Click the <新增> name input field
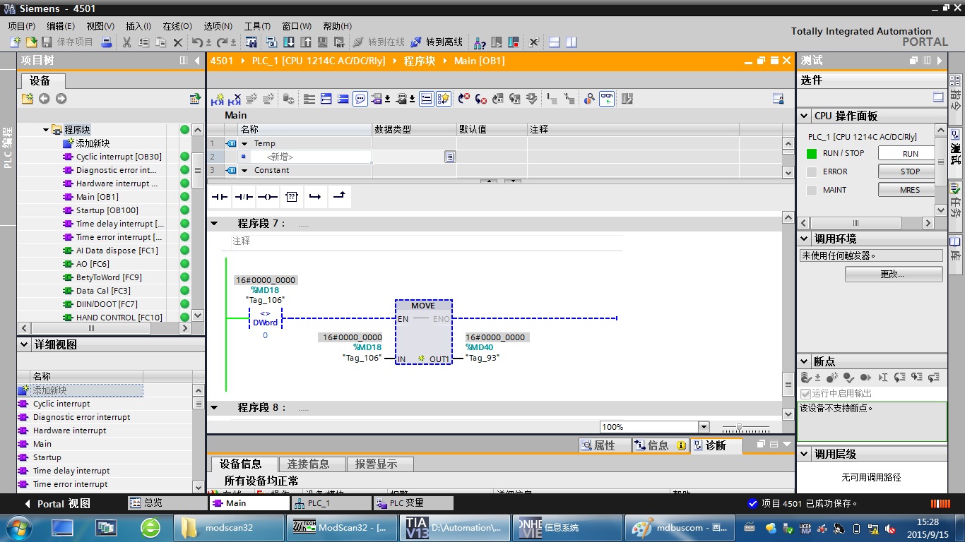965x542 pixels. point(311,157)
